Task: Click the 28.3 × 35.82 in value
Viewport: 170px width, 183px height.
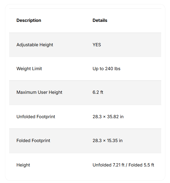Action: click(108, 117)
